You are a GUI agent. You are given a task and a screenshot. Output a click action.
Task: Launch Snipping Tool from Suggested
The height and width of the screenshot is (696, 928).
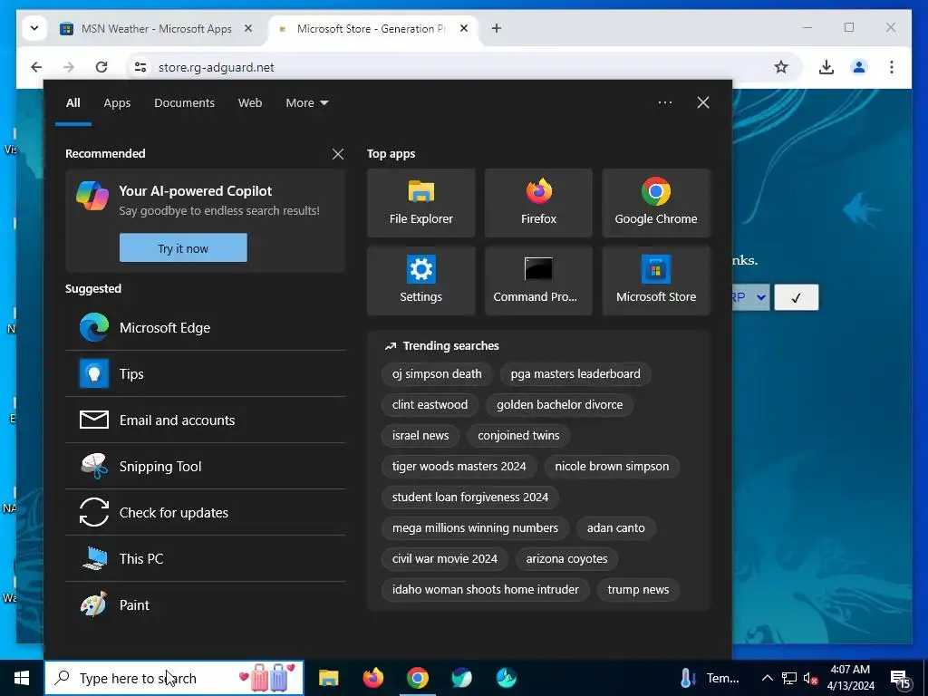(x=206, y=467)
